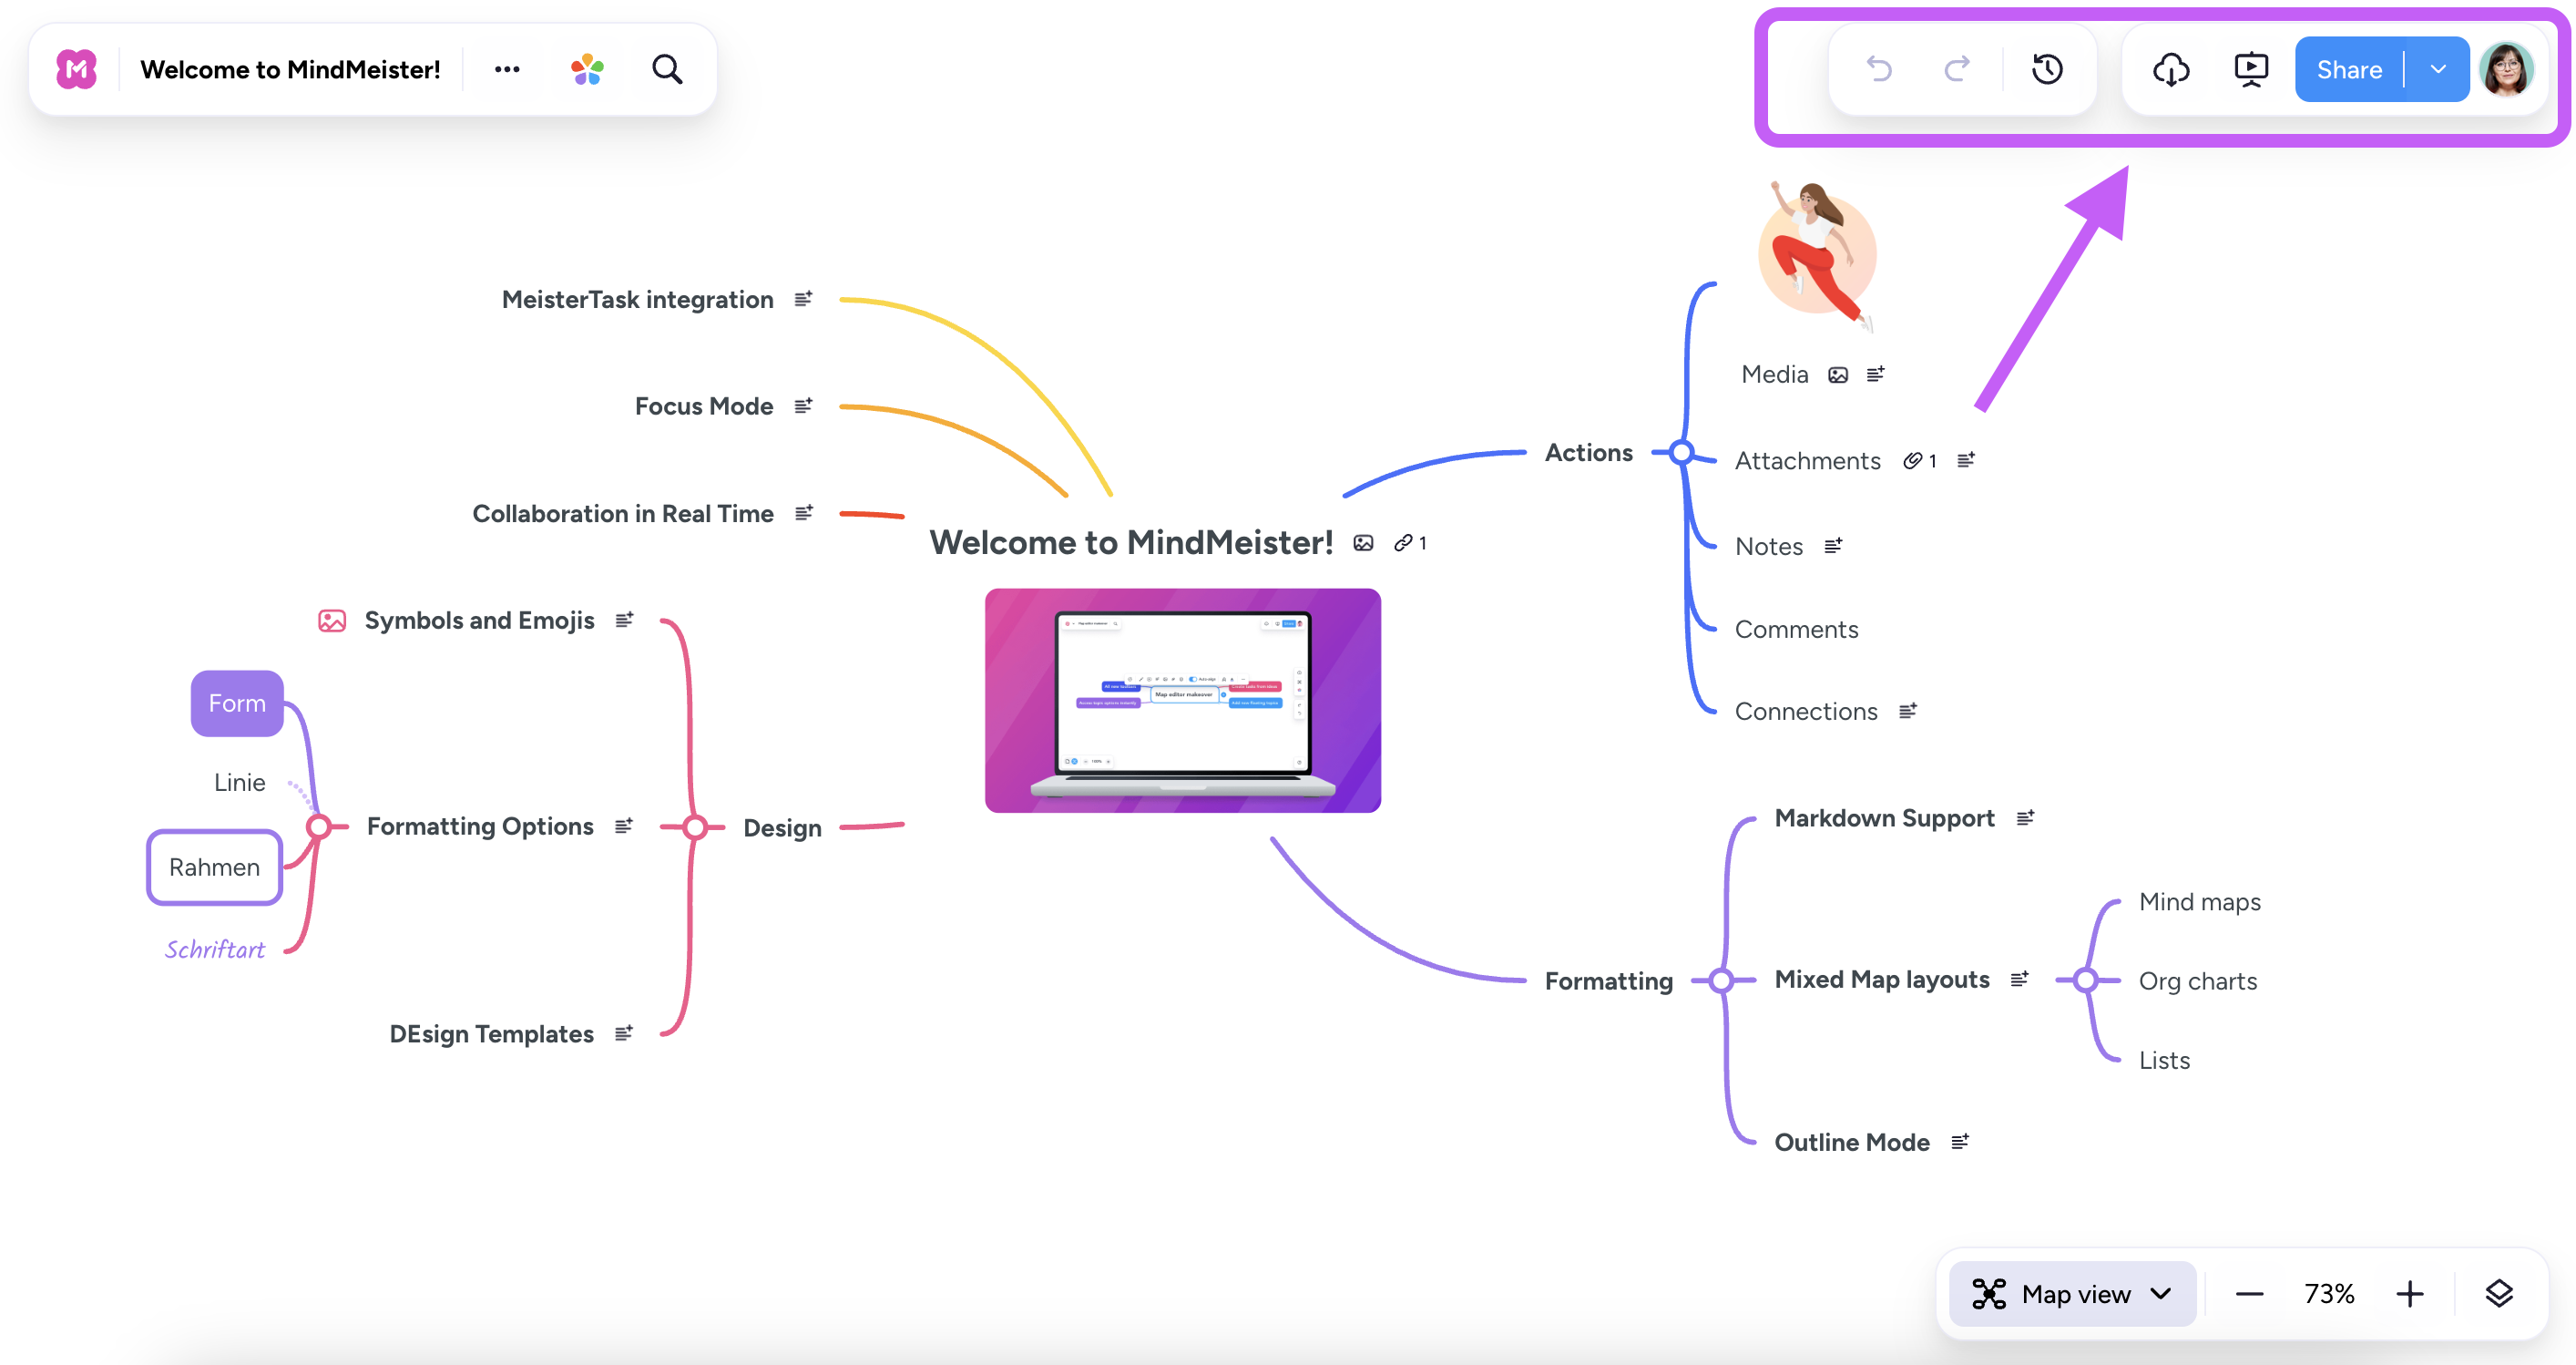
Task: Select the MeisterTask integration topic text
Action: (x=638, y=299)
